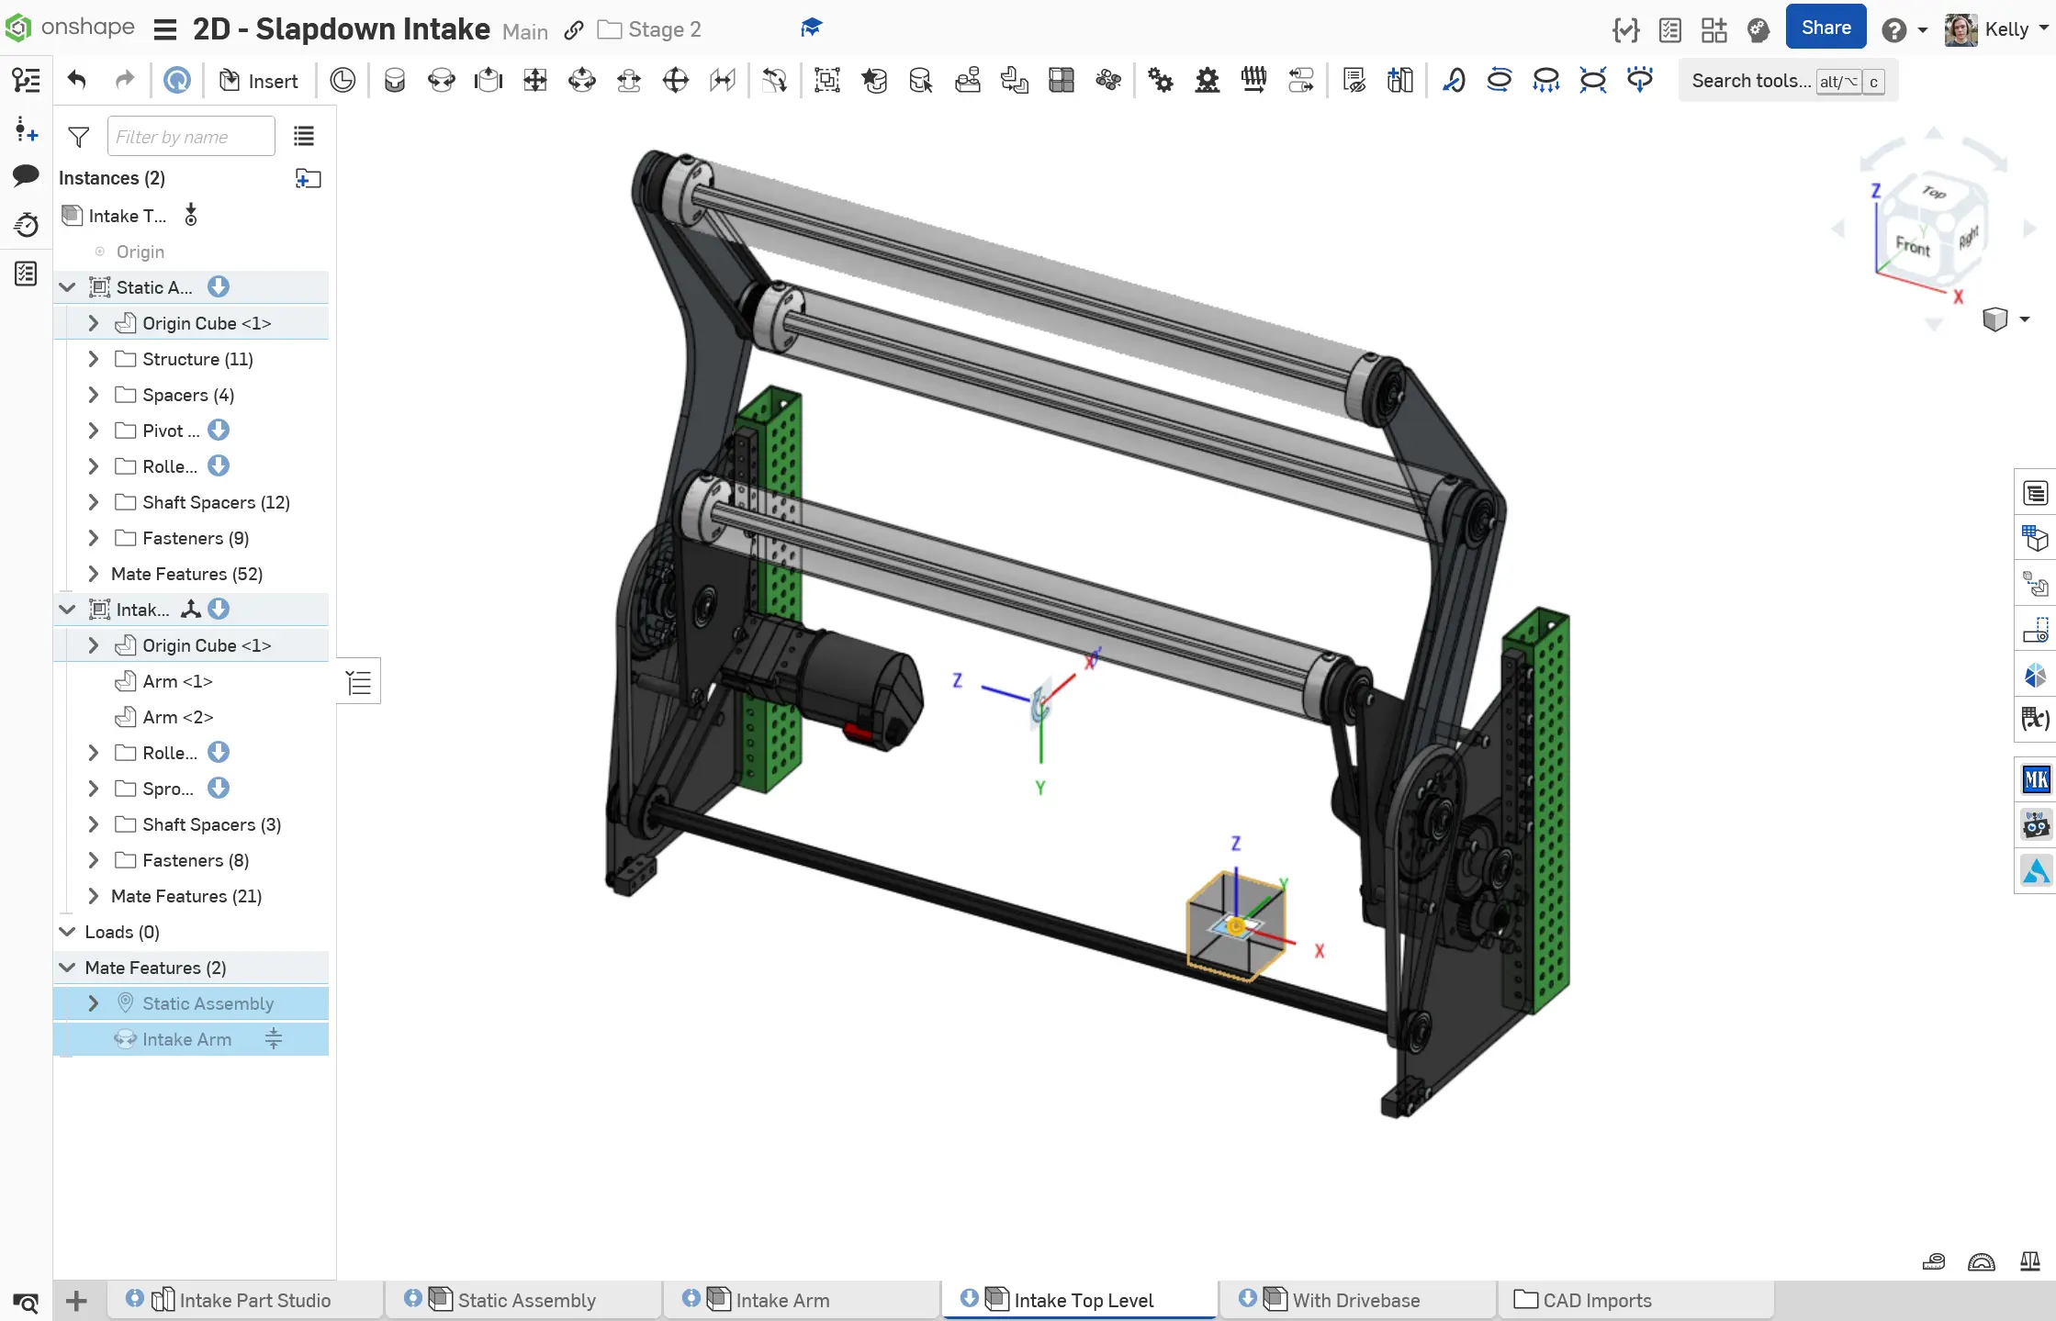Click the Insert button

coord(259,81)
